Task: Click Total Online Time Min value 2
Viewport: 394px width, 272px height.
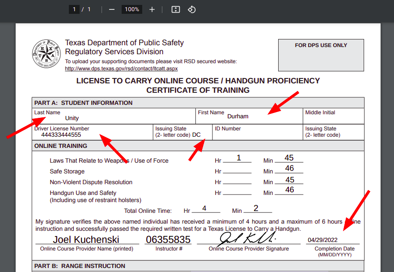Action: 256,208
